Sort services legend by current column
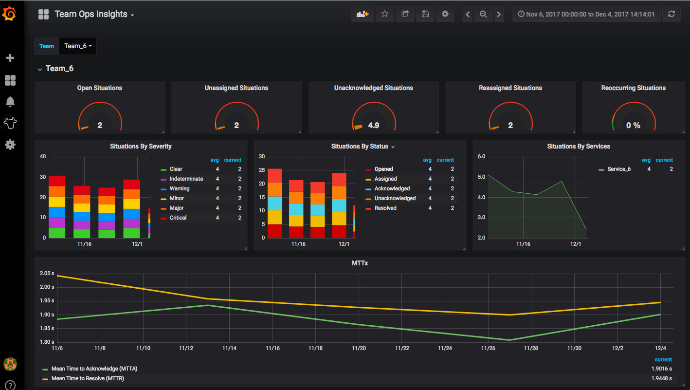This screenshot has height=390, width=690. [664, 160]
